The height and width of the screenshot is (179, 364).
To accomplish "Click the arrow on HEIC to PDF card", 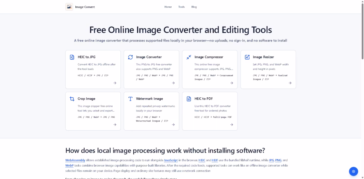I will click(232, 125).
